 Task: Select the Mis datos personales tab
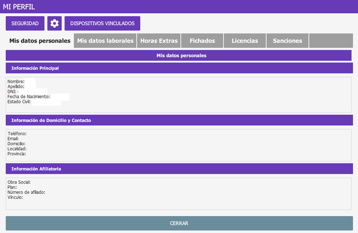tap(39, 41)
